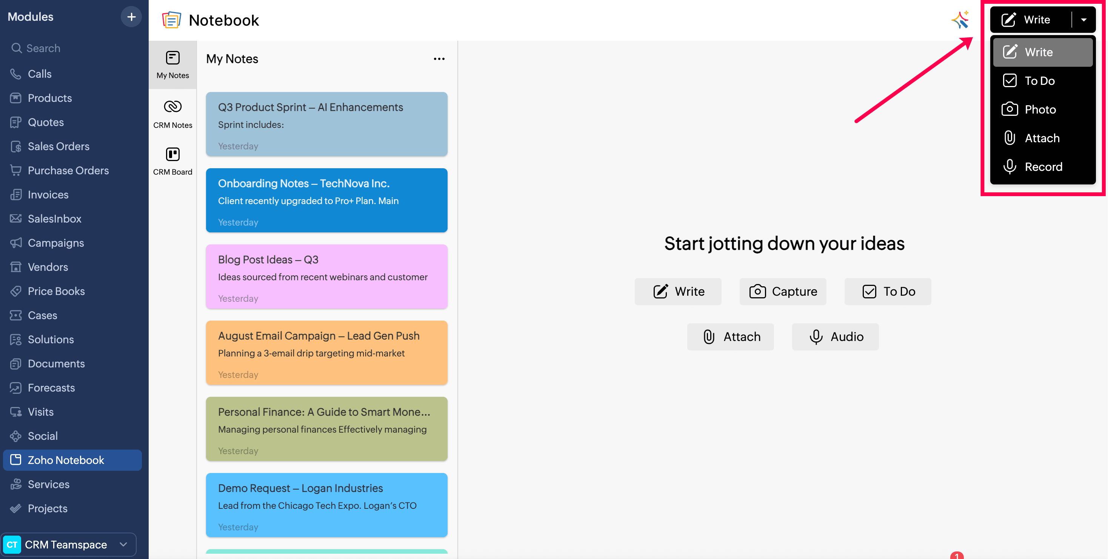Click the center To Do button
This screenshot has width=1108, height=559.
(887, 292)
